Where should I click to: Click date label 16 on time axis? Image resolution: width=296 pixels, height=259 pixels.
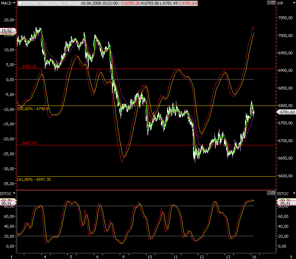(x=254, y=257)
